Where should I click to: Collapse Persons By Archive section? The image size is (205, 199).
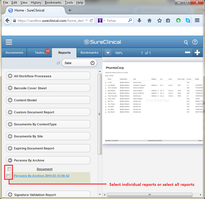tap(48, 160)
